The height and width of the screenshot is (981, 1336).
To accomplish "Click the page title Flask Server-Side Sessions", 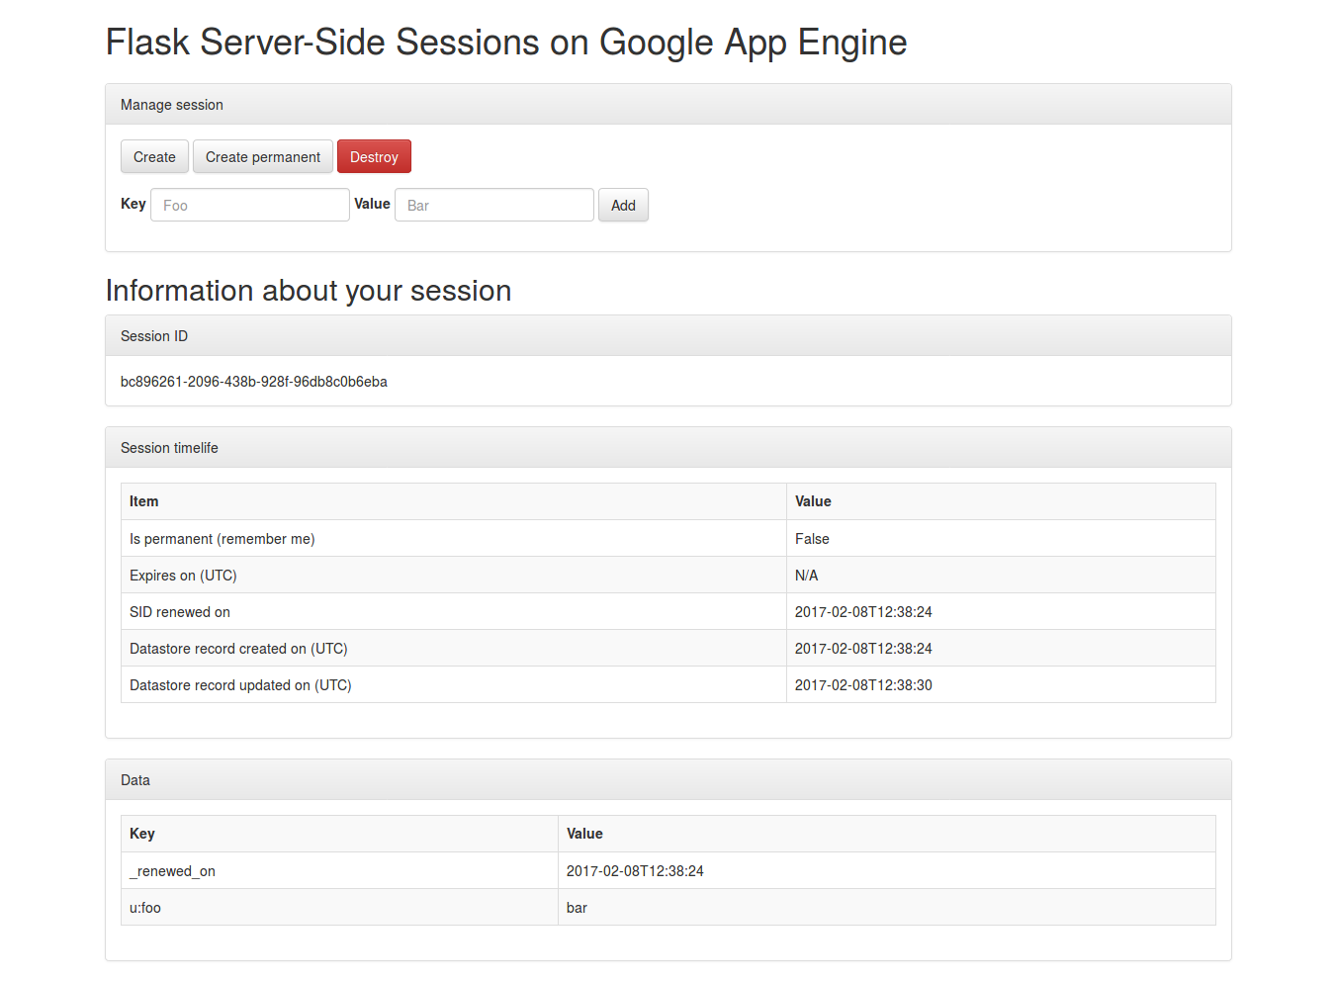I will pyautogui.click(x=506, y=43).
